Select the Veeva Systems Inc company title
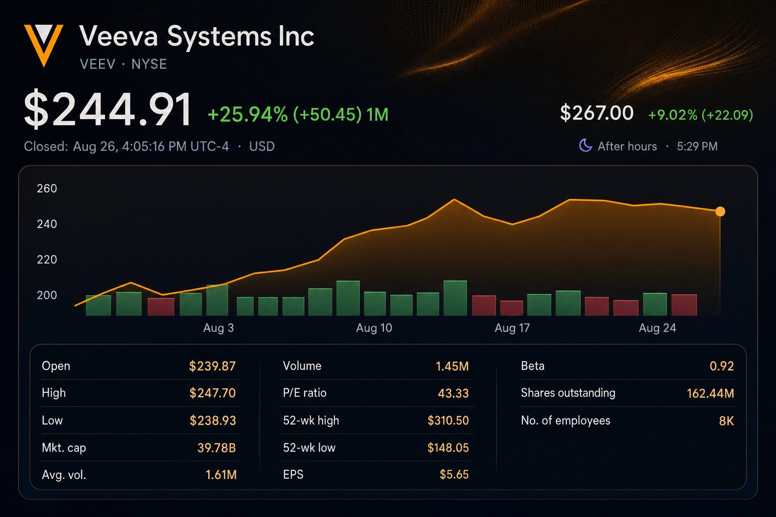 197,36
